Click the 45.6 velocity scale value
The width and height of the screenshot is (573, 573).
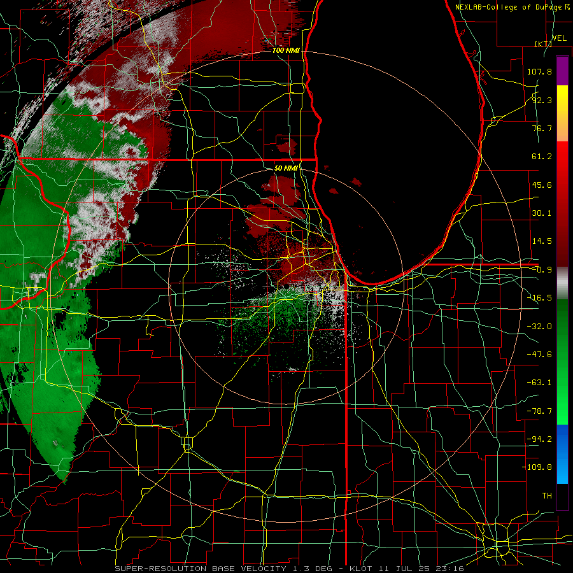(542, 185)
